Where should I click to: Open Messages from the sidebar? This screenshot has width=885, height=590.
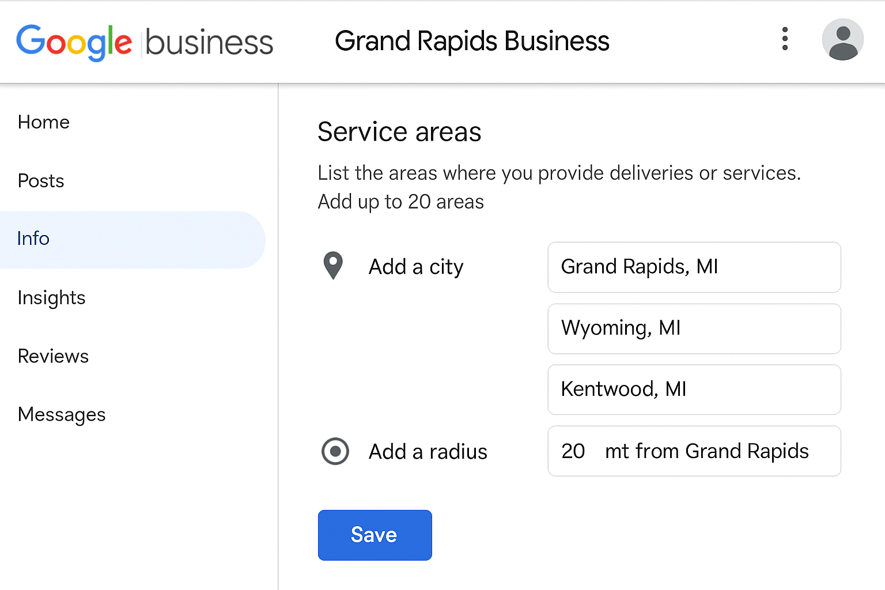point(62,415)
